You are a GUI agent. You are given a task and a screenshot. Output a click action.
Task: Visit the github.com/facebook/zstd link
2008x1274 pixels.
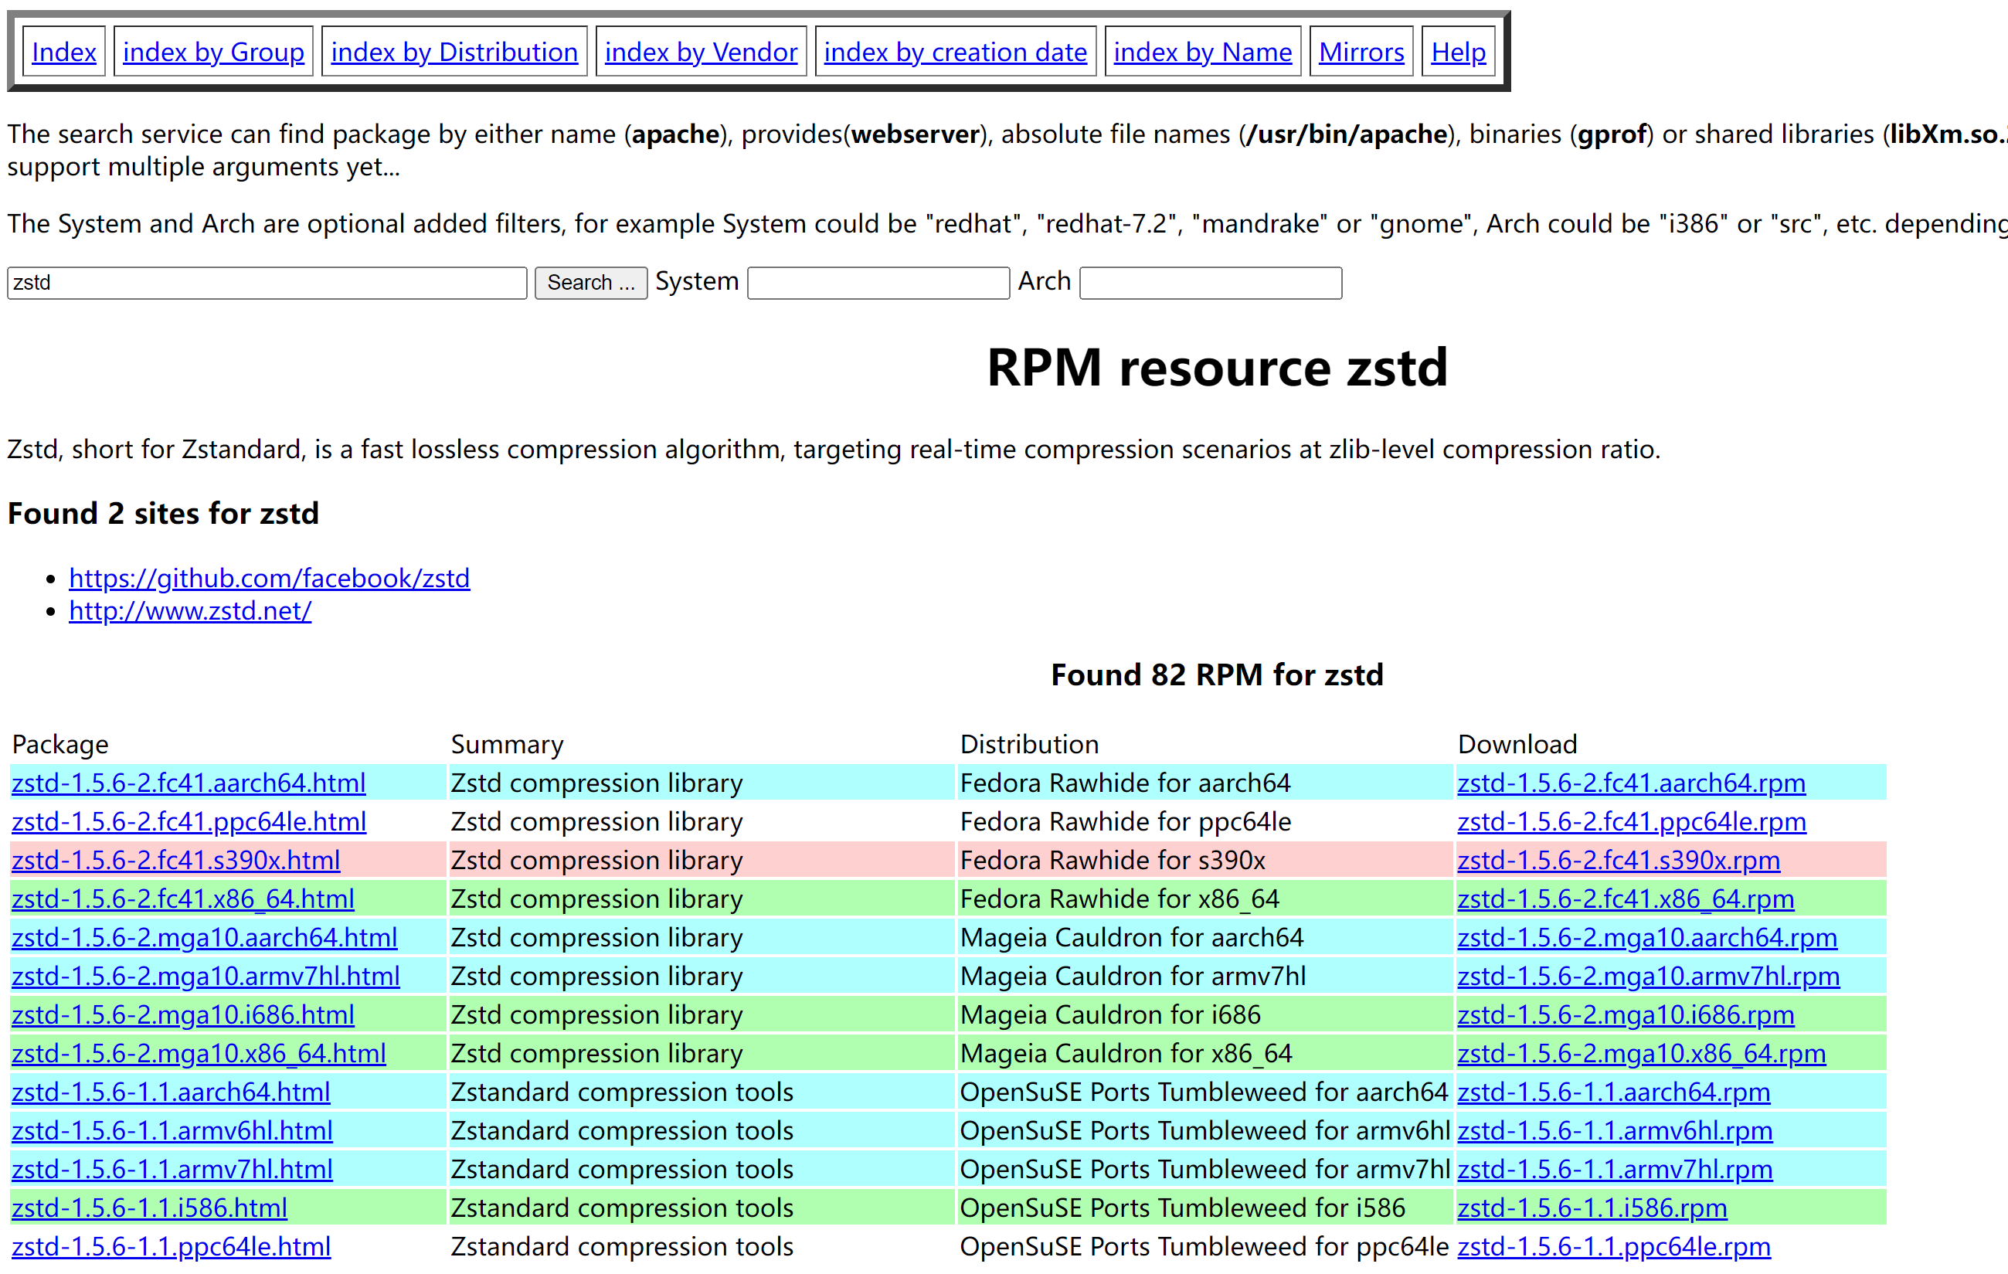[270, 578]
